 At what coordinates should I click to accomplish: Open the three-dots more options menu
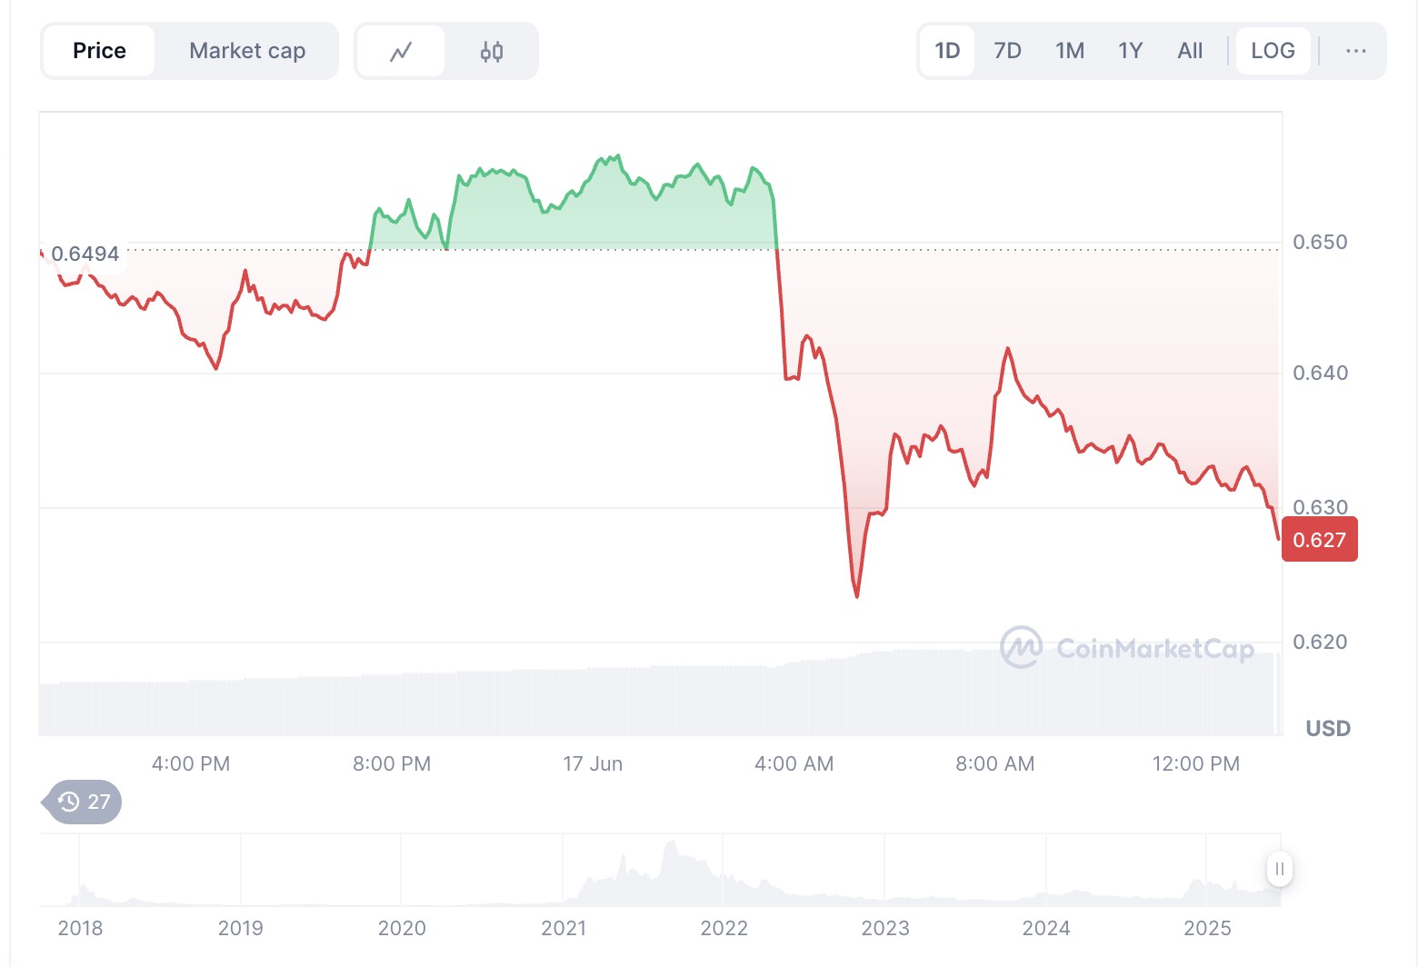(x=1355, y=51)
